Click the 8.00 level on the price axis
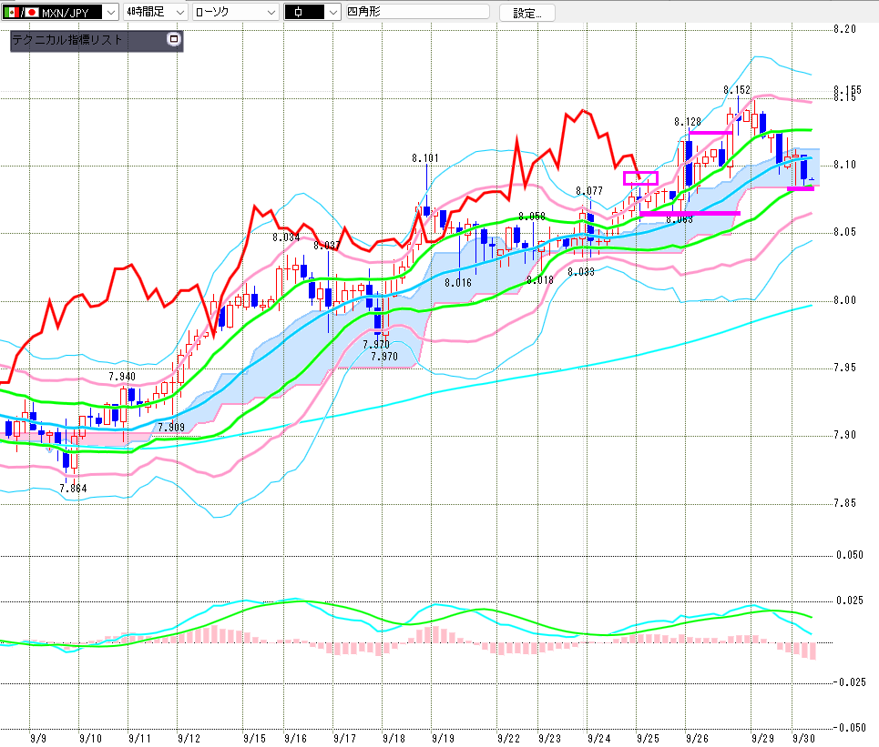This screenshot has width=879, height=747. point(845,300)
